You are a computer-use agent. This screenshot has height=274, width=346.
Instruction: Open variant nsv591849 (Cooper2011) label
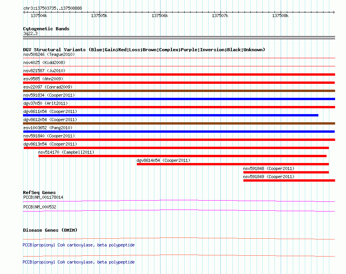269,177
